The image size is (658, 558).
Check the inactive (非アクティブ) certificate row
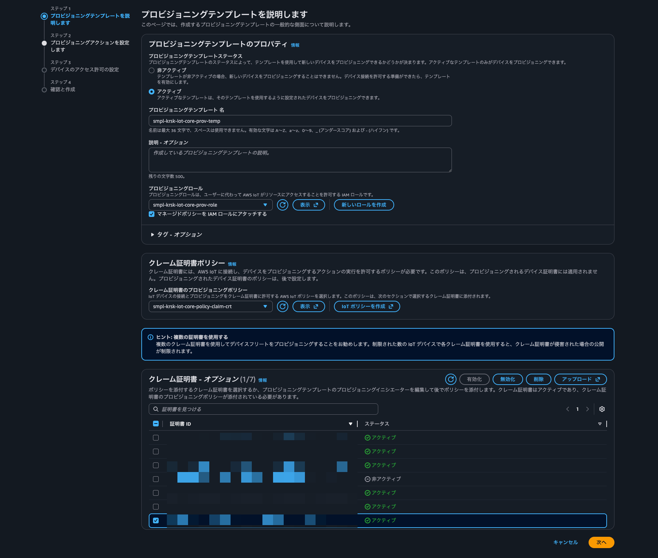coord(156,479)
